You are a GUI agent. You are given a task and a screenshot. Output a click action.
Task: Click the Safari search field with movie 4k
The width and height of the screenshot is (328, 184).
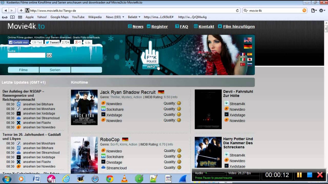coord(275,10)
